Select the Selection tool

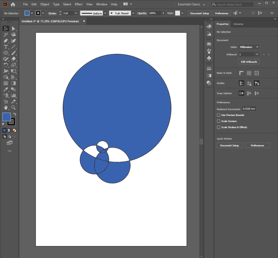6,28
